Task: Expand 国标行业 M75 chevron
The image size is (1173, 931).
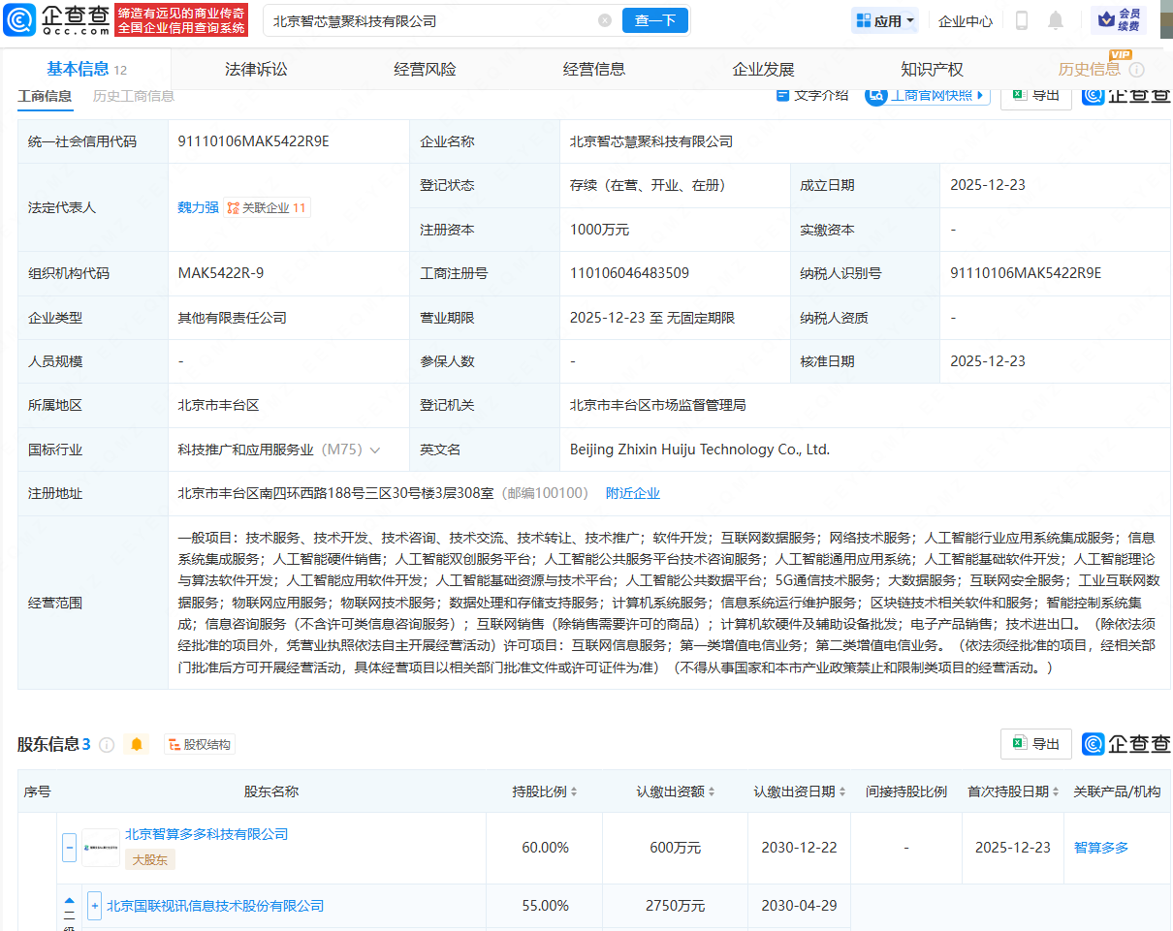Action: 375,450
